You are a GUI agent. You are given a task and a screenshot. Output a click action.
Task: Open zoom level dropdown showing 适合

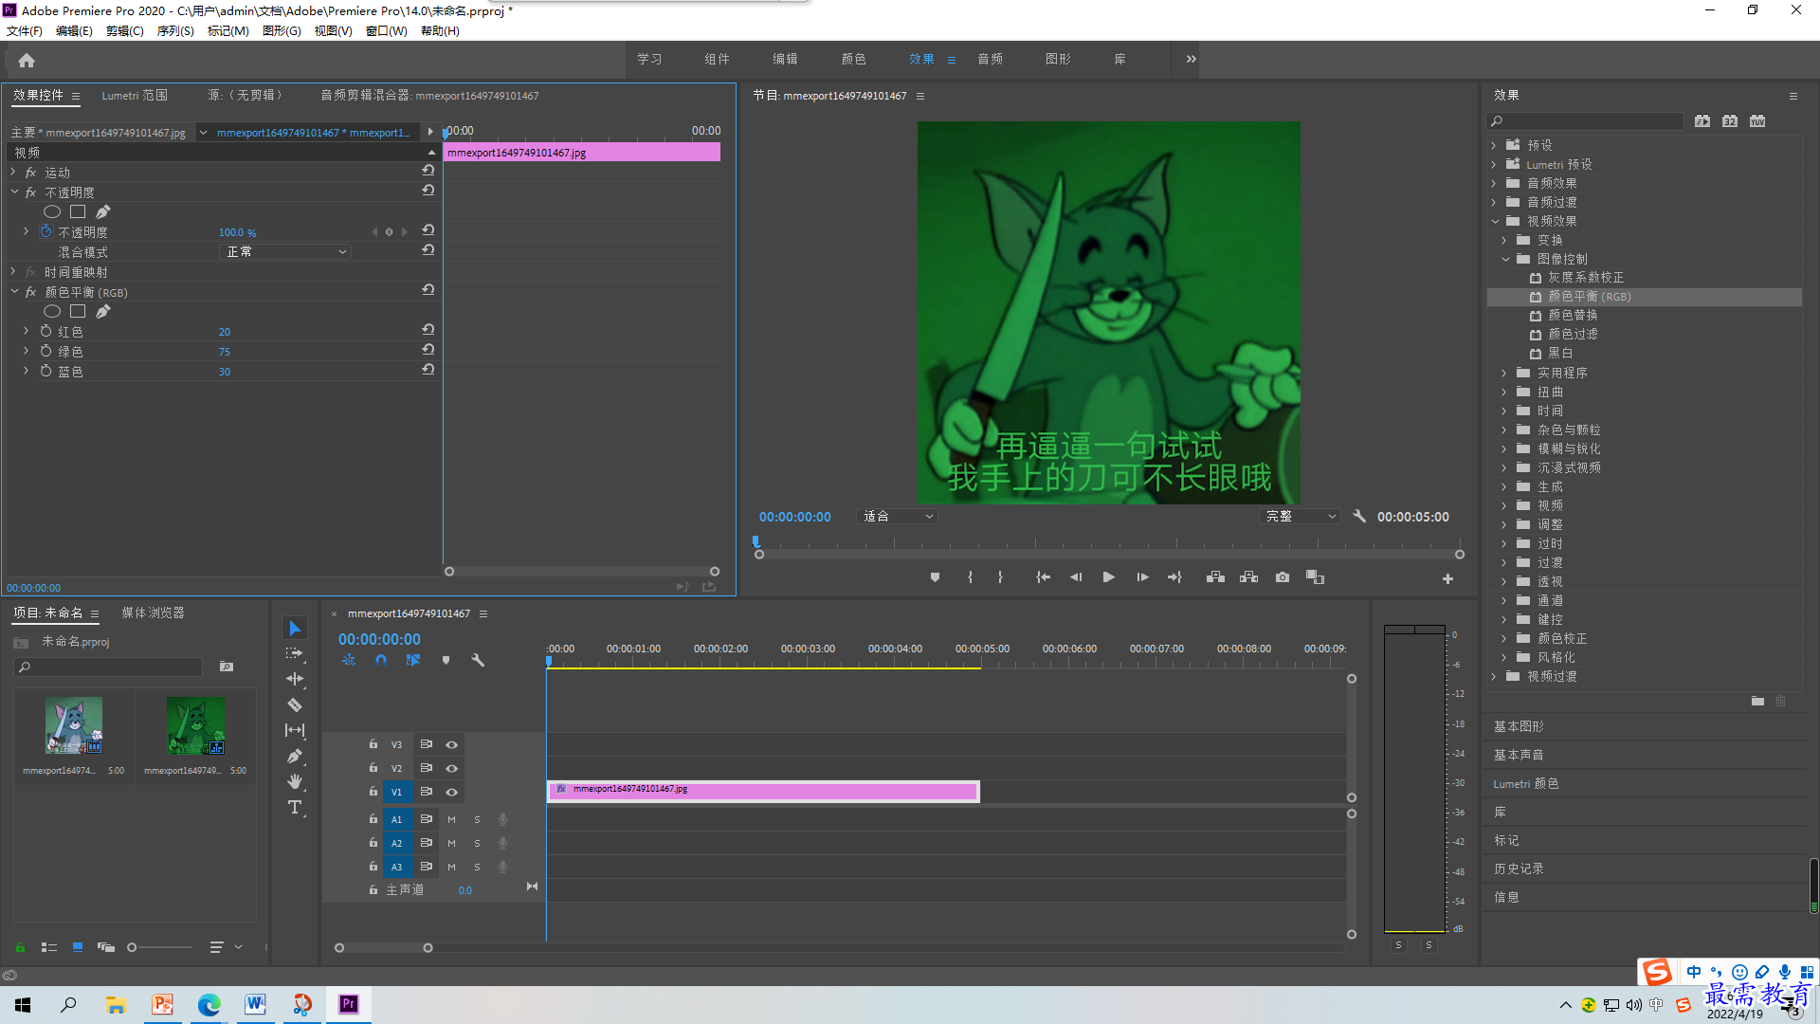click(897, 517)
